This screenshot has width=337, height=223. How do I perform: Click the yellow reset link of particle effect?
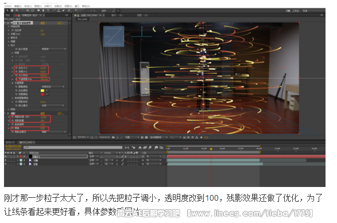coord(42,23)
